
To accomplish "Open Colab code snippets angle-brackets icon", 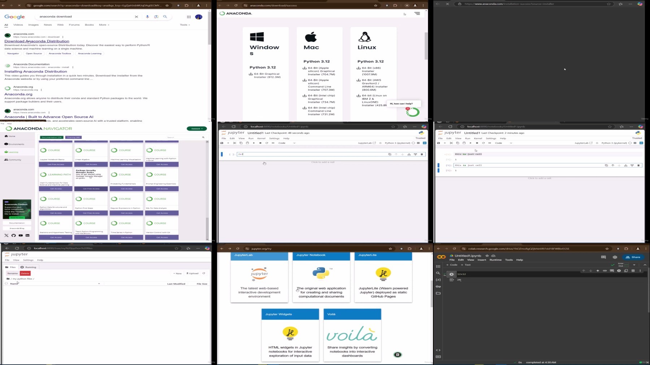I will pos(438,350).
